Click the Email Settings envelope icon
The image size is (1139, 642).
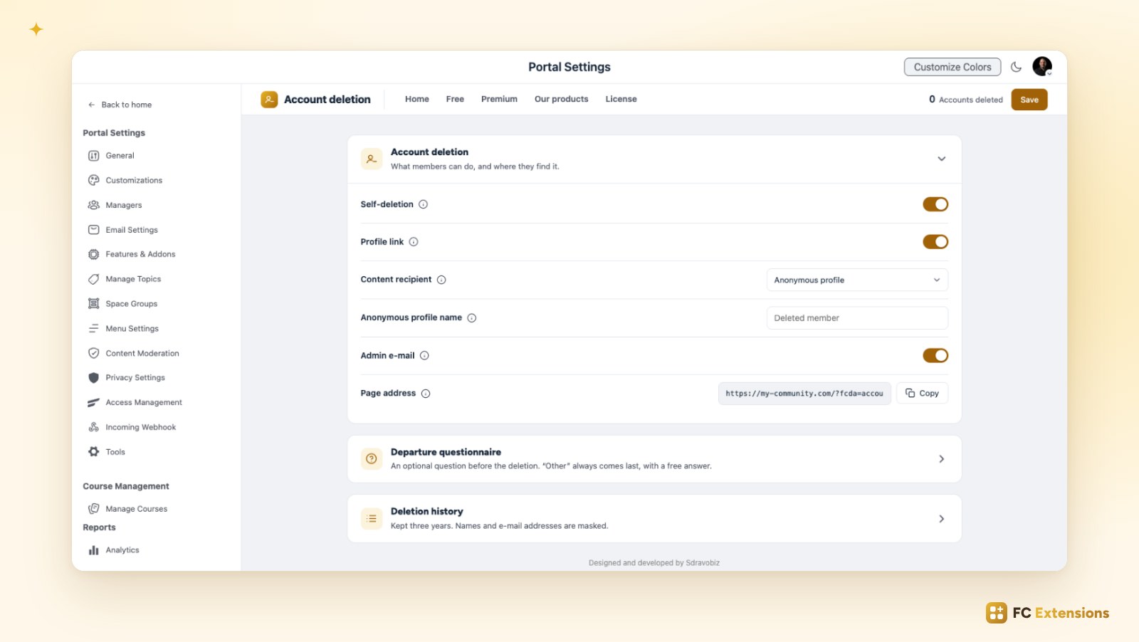tap(93, 230)
